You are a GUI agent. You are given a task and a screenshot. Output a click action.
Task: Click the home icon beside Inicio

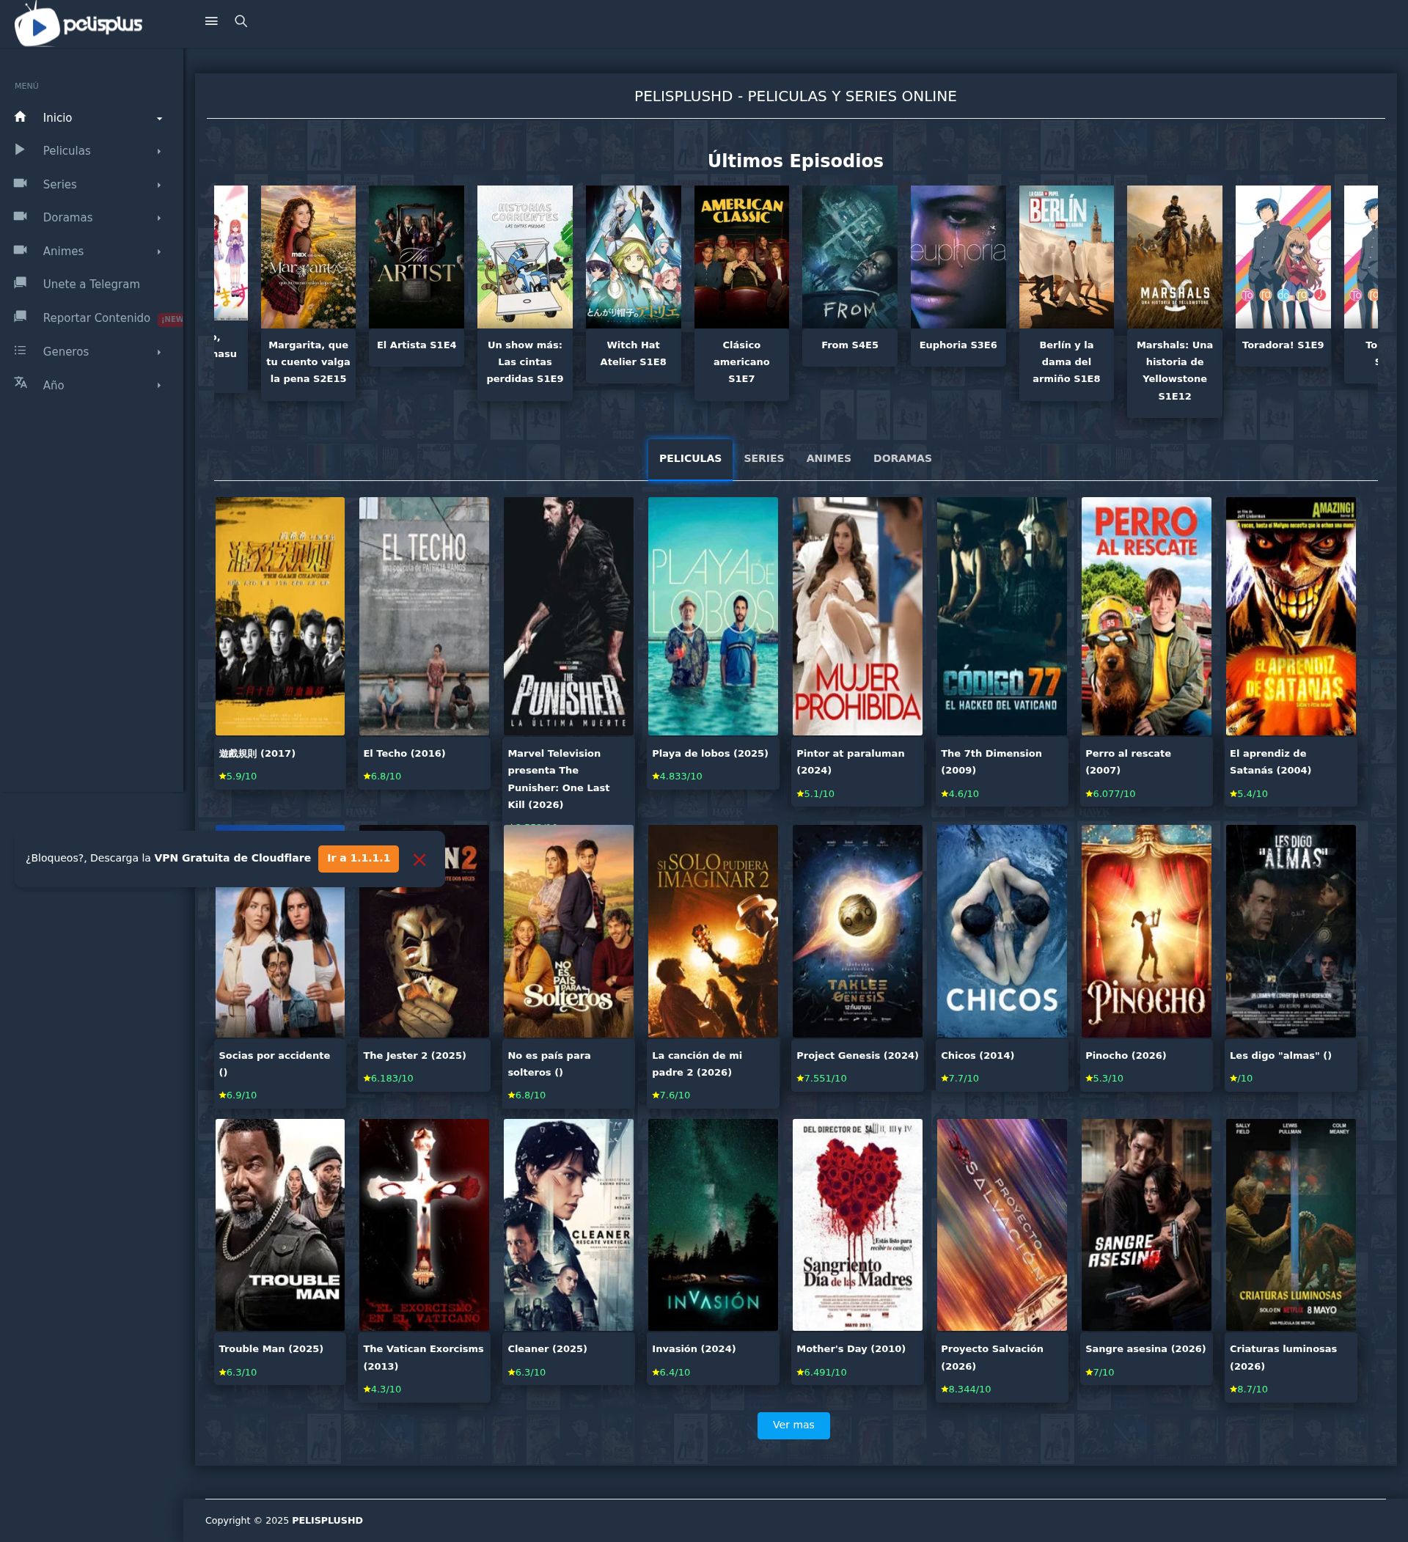[x=21, y=117]
